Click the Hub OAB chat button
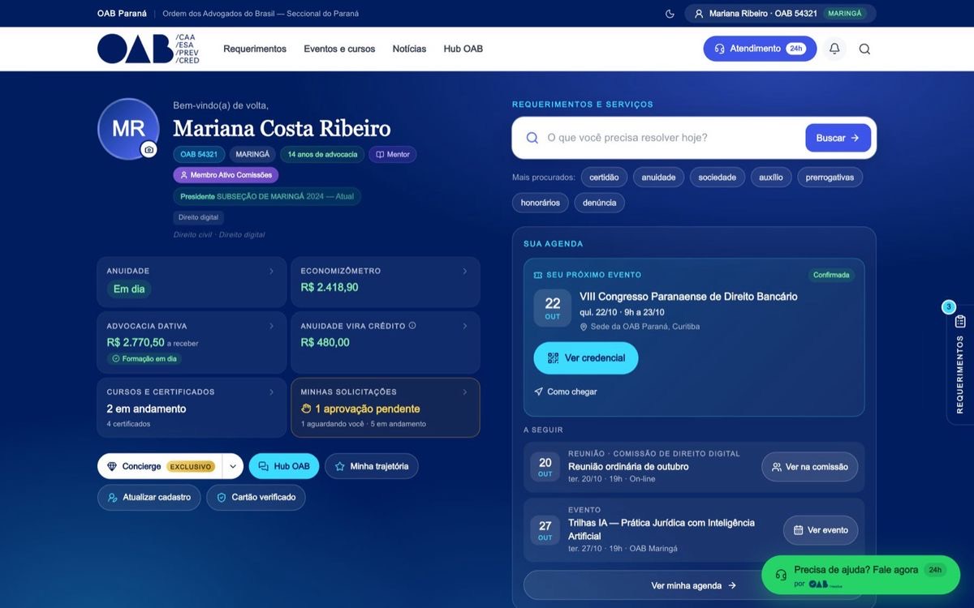This screenshot has width=974, height=608. [284, 466]
